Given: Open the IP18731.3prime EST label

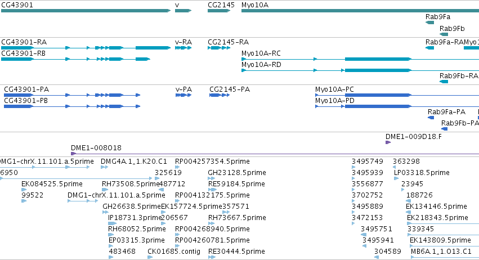Looking at the screenshot, I should click(135, 218).
